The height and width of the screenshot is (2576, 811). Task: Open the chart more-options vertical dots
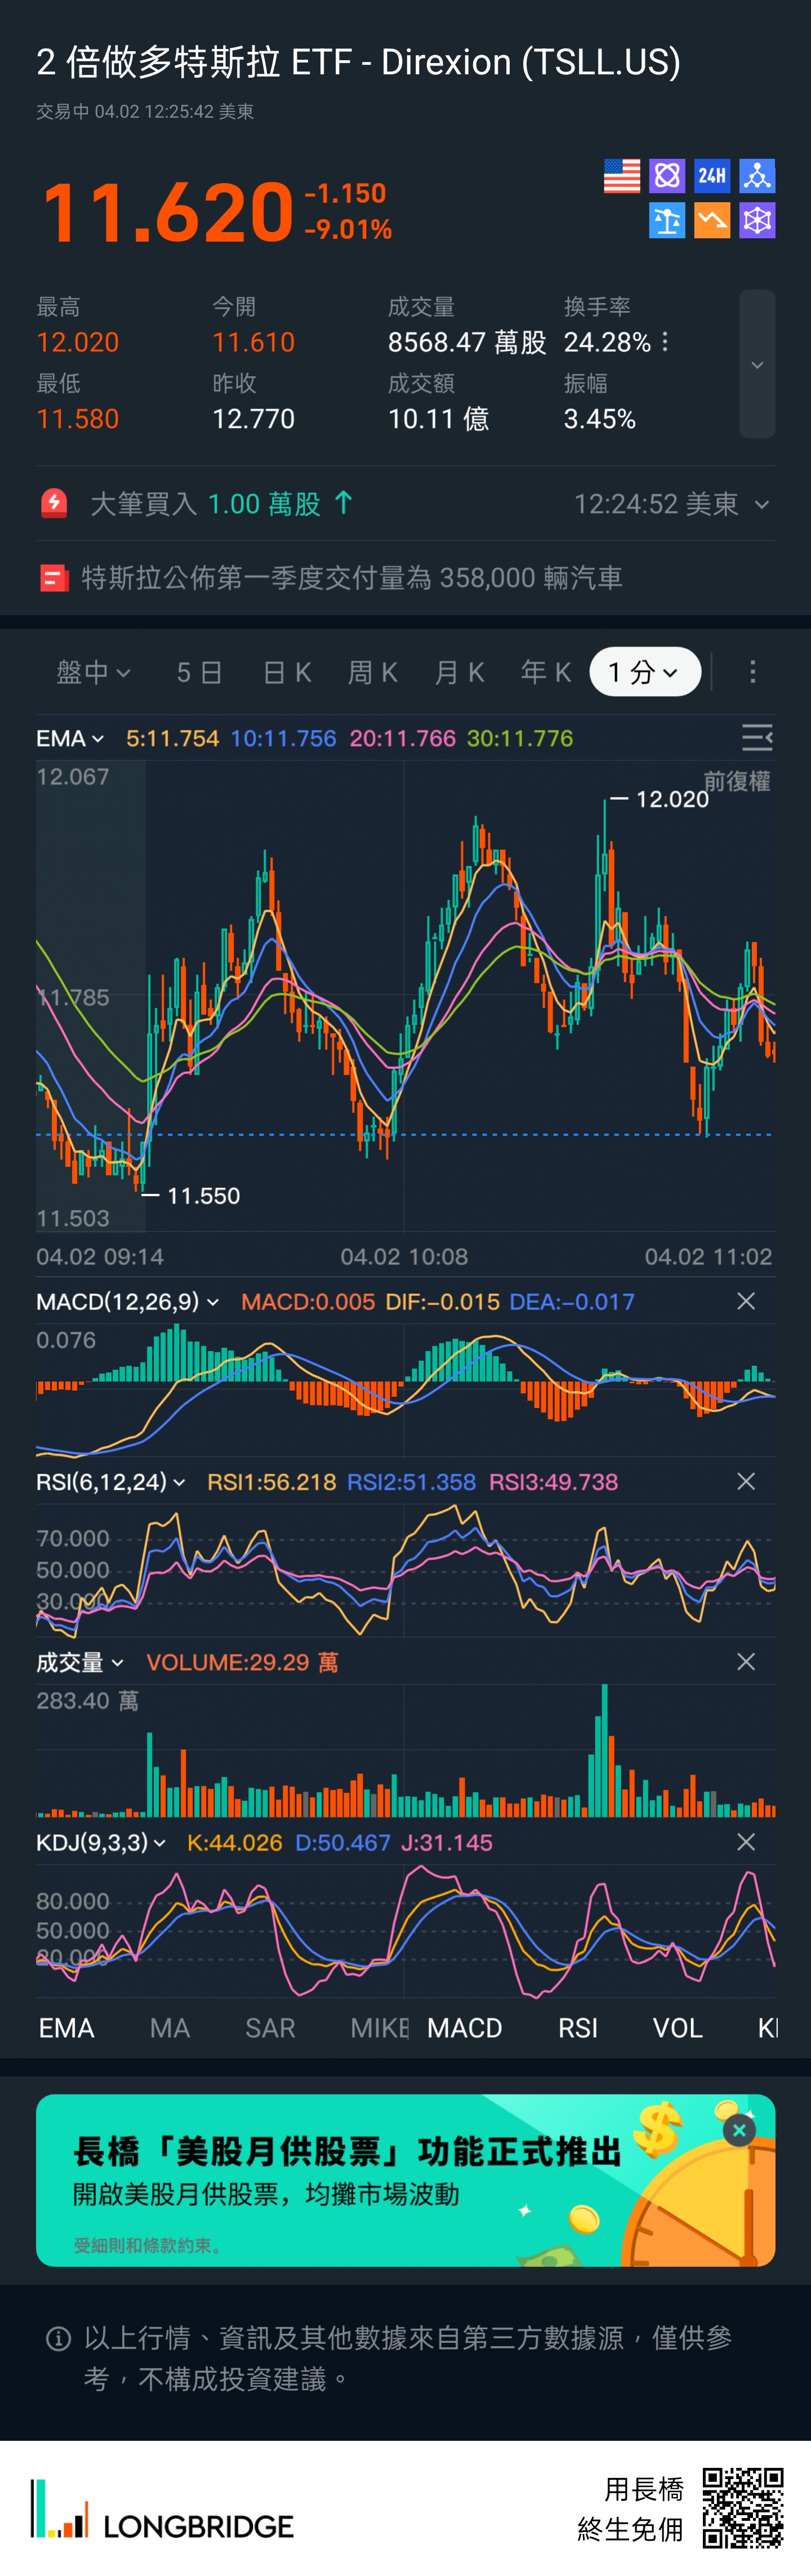[x=752, y=672]
